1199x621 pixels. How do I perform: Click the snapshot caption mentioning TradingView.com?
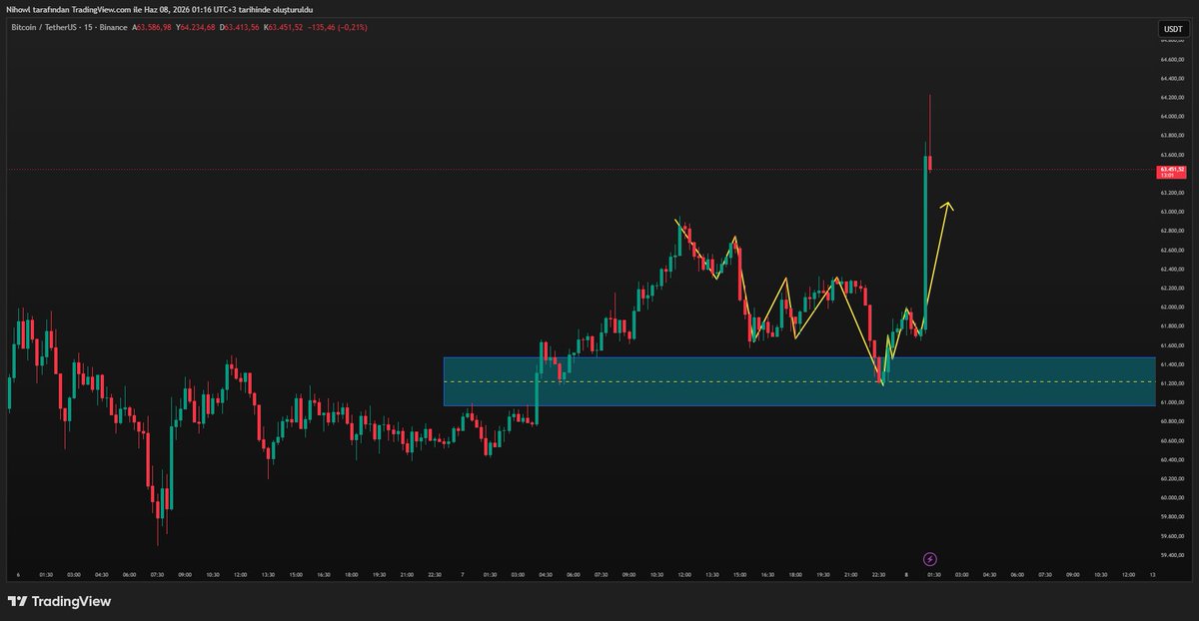coord(160,9)
